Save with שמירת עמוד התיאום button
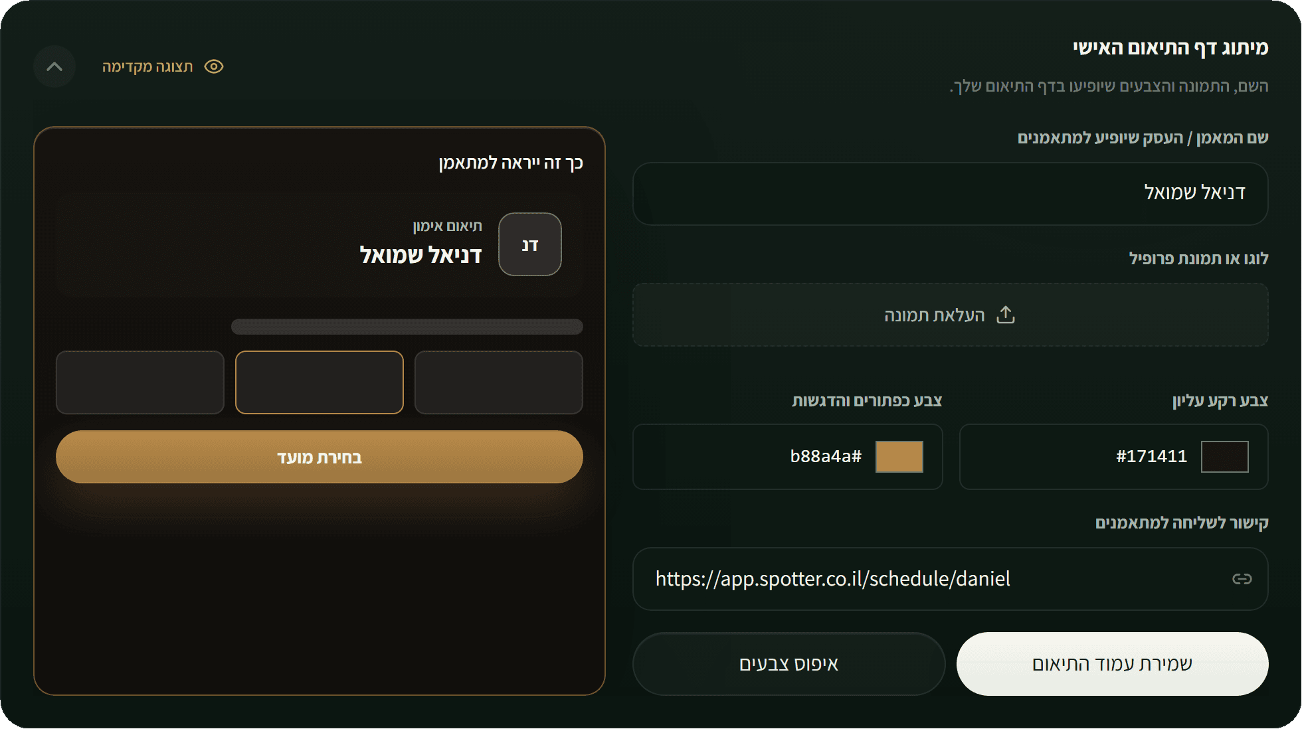1302x729 pixels. click(x=1112, y=664)
